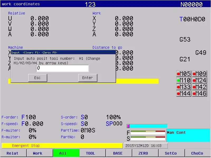Click the Work X axis value
This screenshot has height=158, width=211.
click(124, 18)
